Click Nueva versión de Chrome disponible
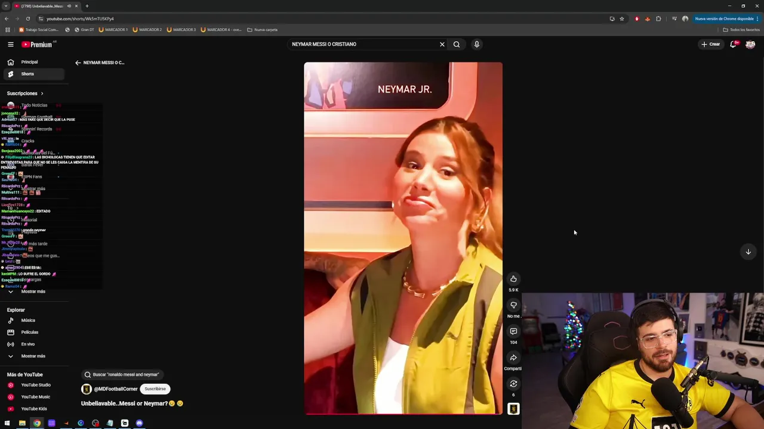Image resolution: width=764 pixels, height=429 pixels. tap(726, 18)
